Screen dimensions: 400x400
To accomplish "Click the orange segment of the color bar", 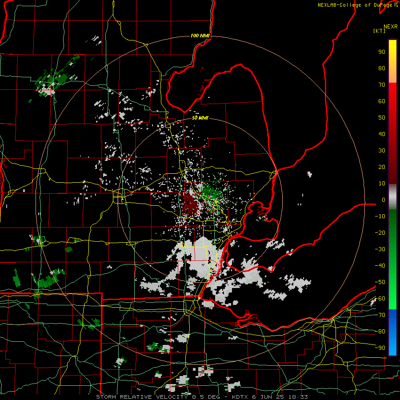I will pos(392,76).
